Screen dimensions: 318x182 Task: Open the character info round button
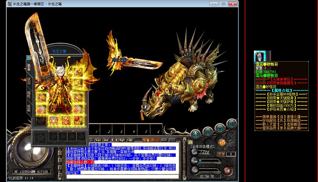196,134
